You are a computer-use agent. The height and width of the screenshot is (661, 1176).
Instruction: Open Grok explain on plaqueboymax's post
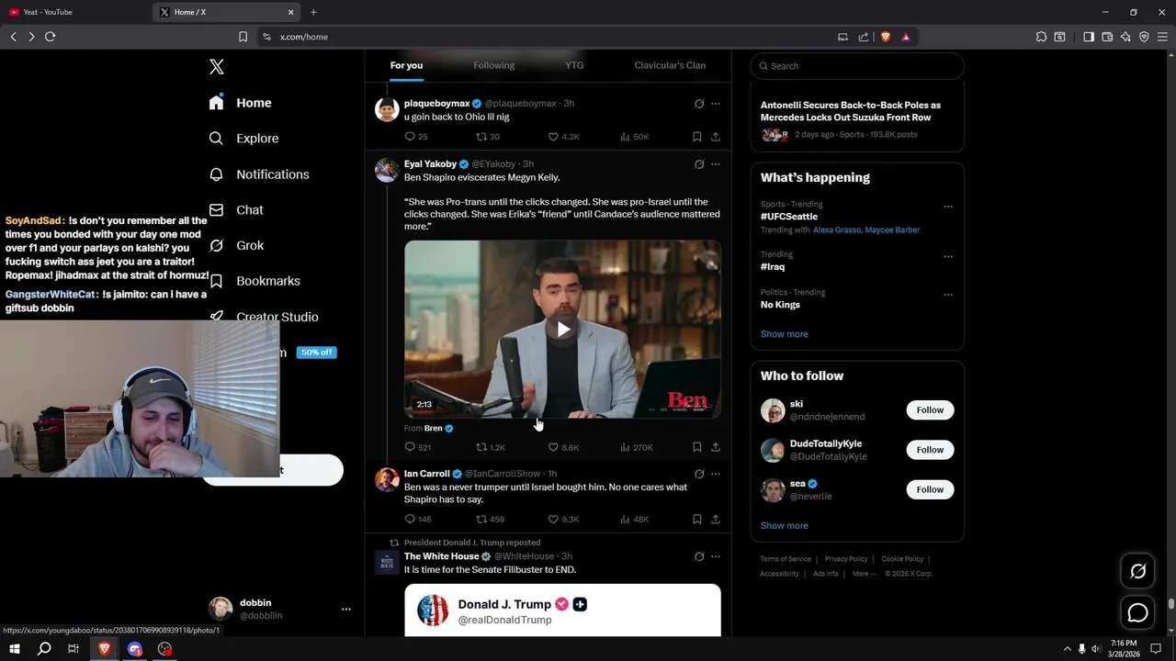tap(699, 104)
